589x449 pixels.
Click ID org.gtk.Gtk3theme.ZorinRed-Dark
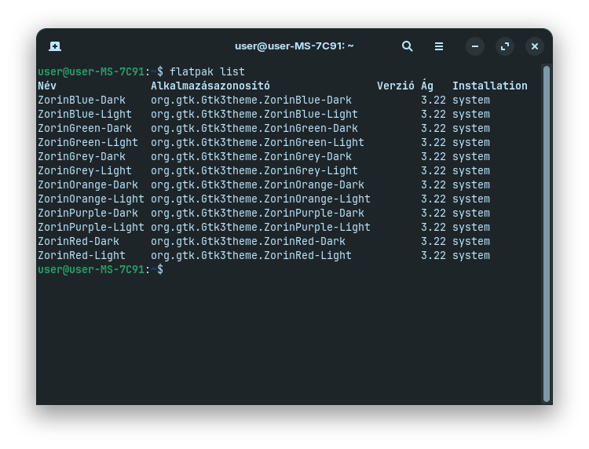(x=248, y=242)
